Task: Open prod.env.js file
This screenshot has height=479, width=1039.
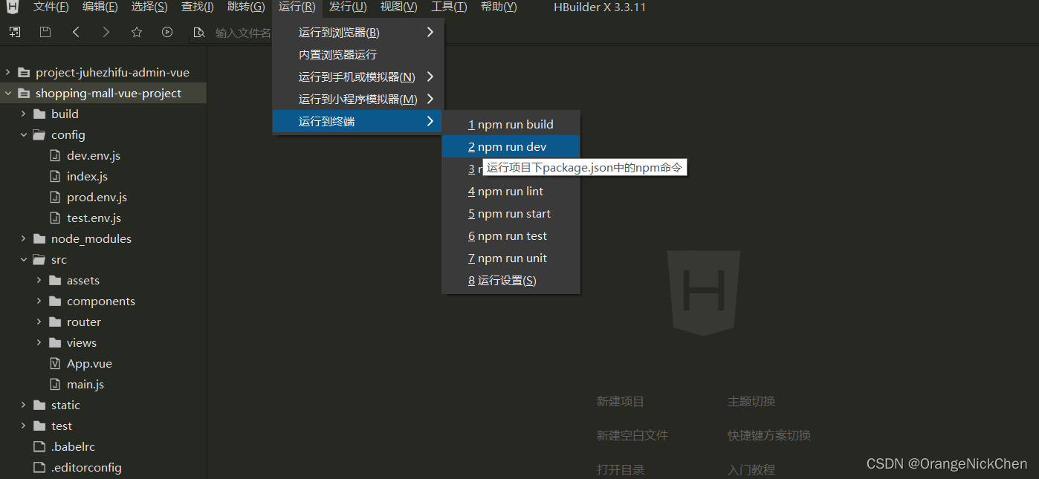Action: (x=97, y=198)
